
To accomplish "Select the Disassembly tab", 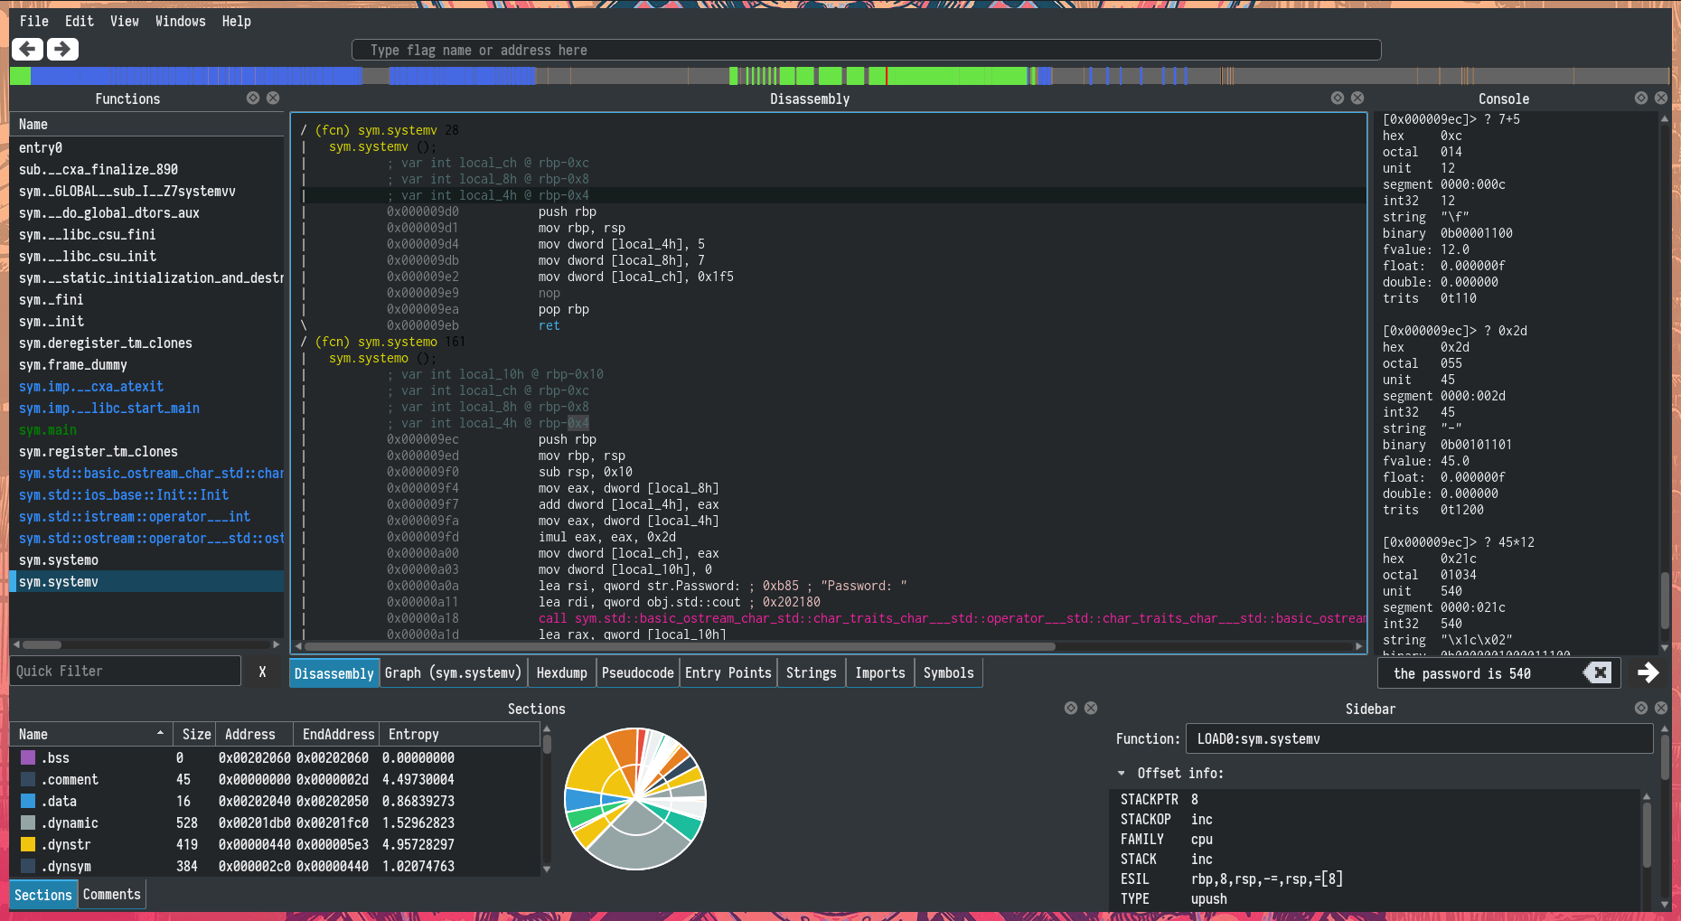I will click(x=334, y=673).
